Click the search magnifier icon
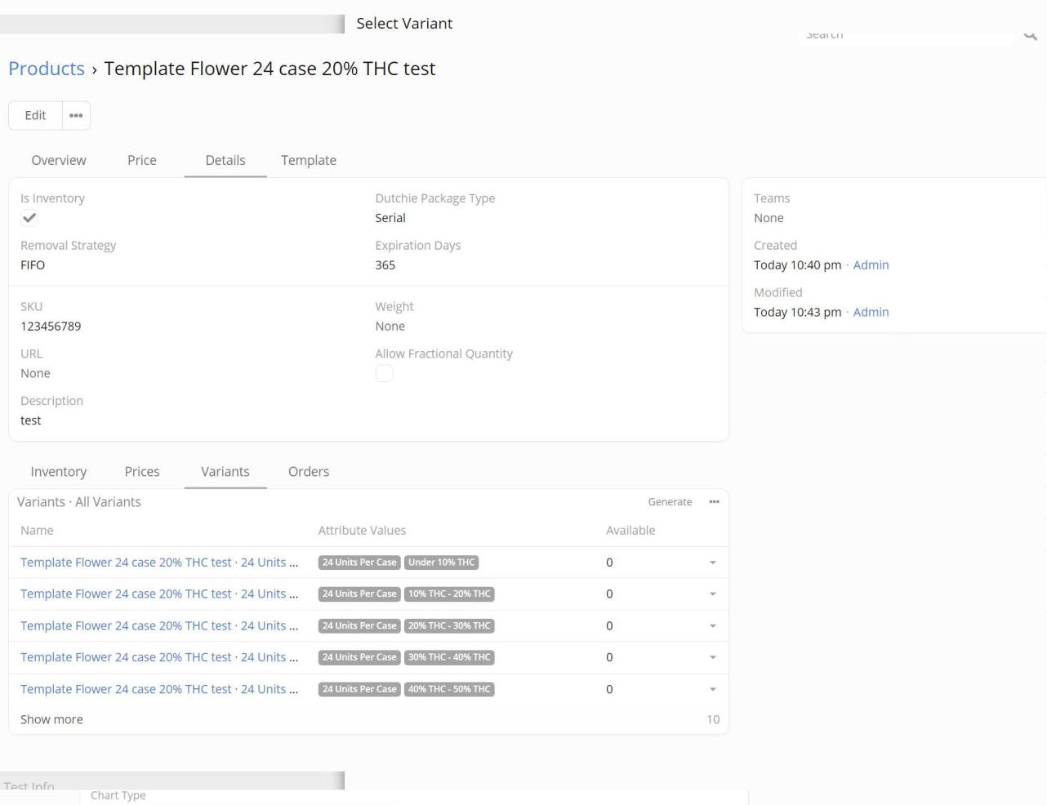This screenshot has width=1047, height=805. tap(1030, 35)
